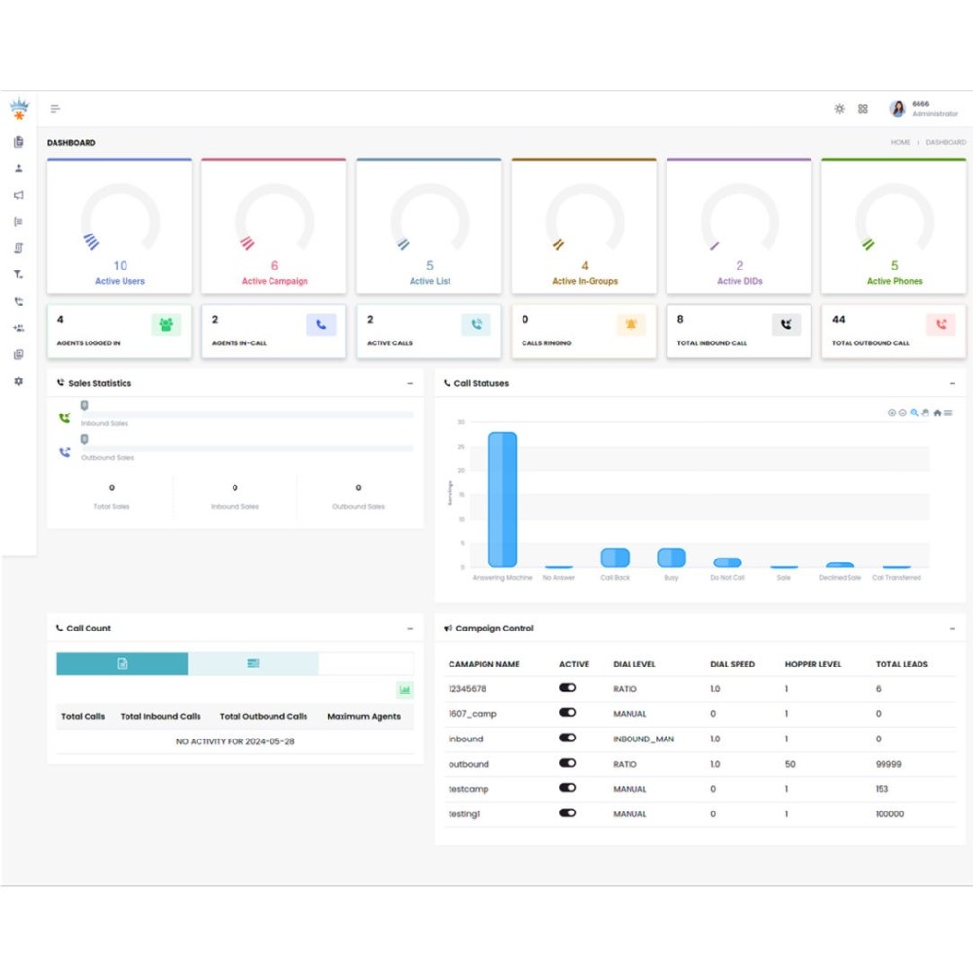Open the funnel filter icon in sidebar
Viewport: 973px width, 973px height.
tap(18, 274)
